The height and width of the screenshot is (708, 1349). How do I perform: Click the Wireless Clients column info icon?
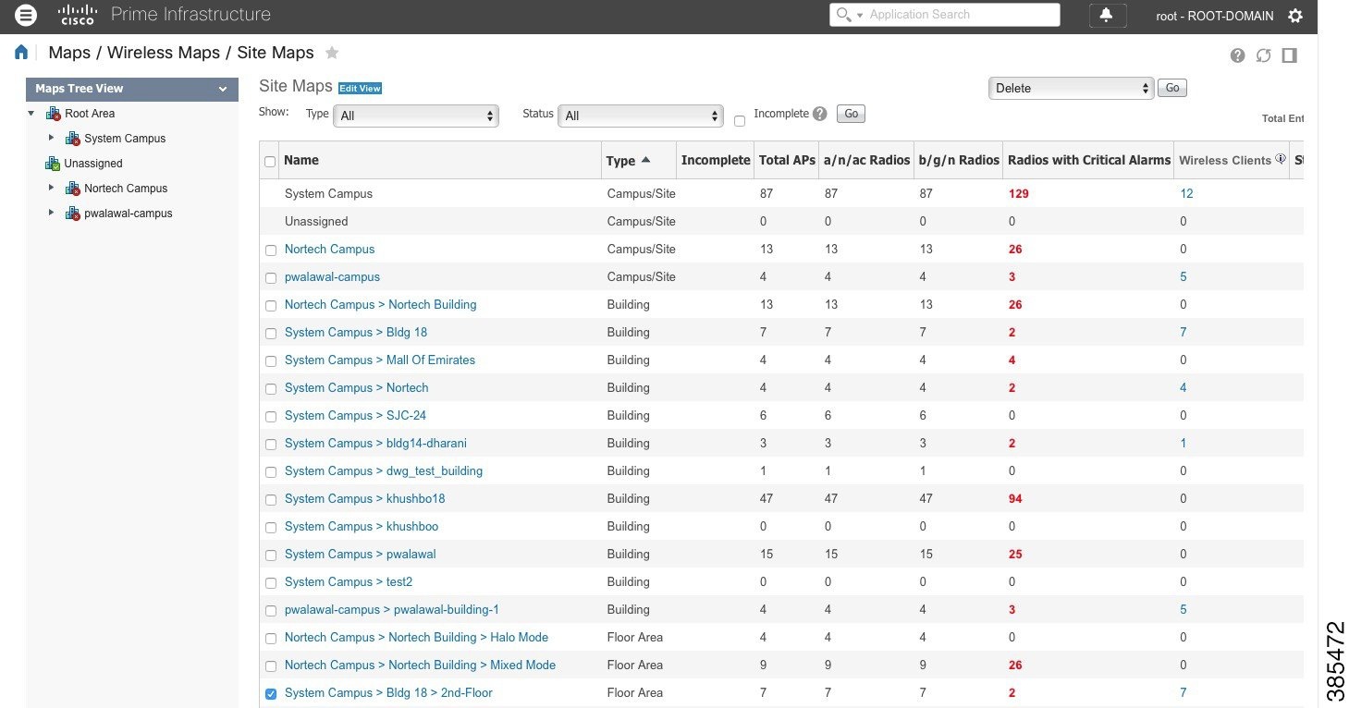[1282, 157]
